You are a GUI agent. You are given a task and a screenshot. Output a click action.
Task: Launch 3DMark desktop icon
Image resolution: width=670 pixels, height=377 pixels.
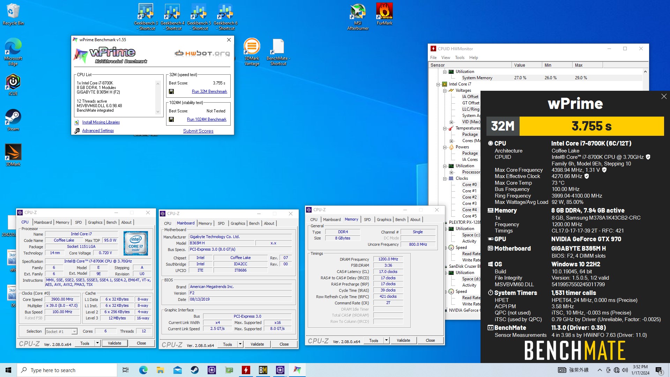(x=13, y=155)
